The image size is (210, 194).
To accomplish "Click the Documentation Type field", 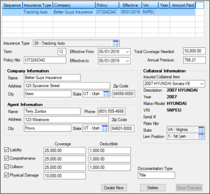I will tap(156, 175).
